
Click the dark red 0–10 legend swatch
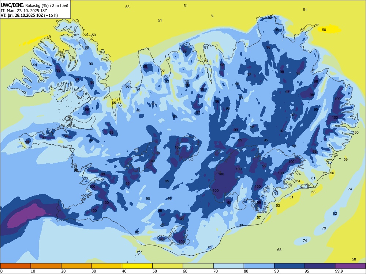[16, 266]
